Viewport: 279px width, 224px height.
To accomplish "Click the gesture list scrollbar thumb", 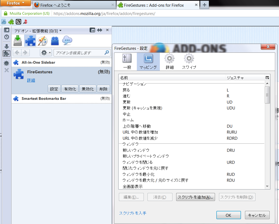I will [267, 95].
